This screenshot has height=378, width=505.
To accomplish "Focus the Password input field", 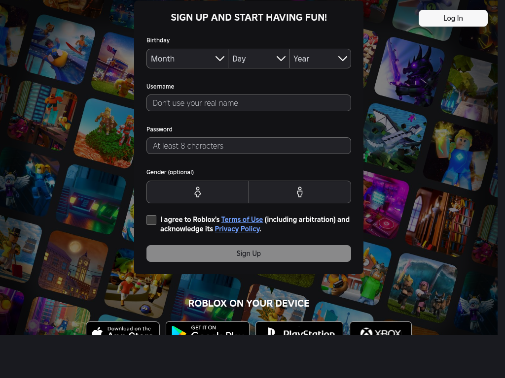I will [x=249, y=146].
